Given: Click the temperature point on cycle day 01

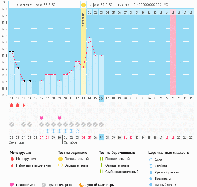Looking at the screenshot, I should click(12, 51).
